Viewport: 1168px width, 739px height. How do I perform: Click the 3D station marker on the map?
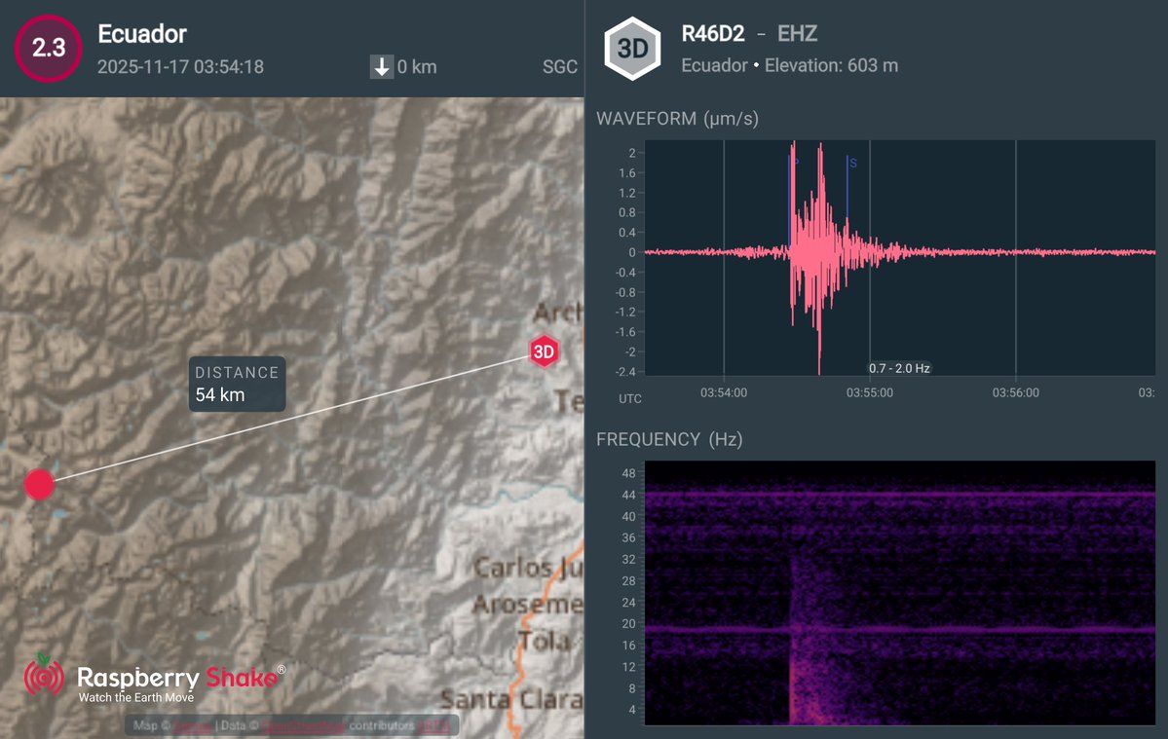point(544,351)
